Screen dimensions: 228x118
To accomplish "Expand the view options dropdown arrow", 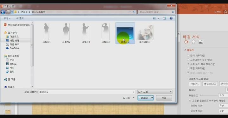I will tap(158, 18).
